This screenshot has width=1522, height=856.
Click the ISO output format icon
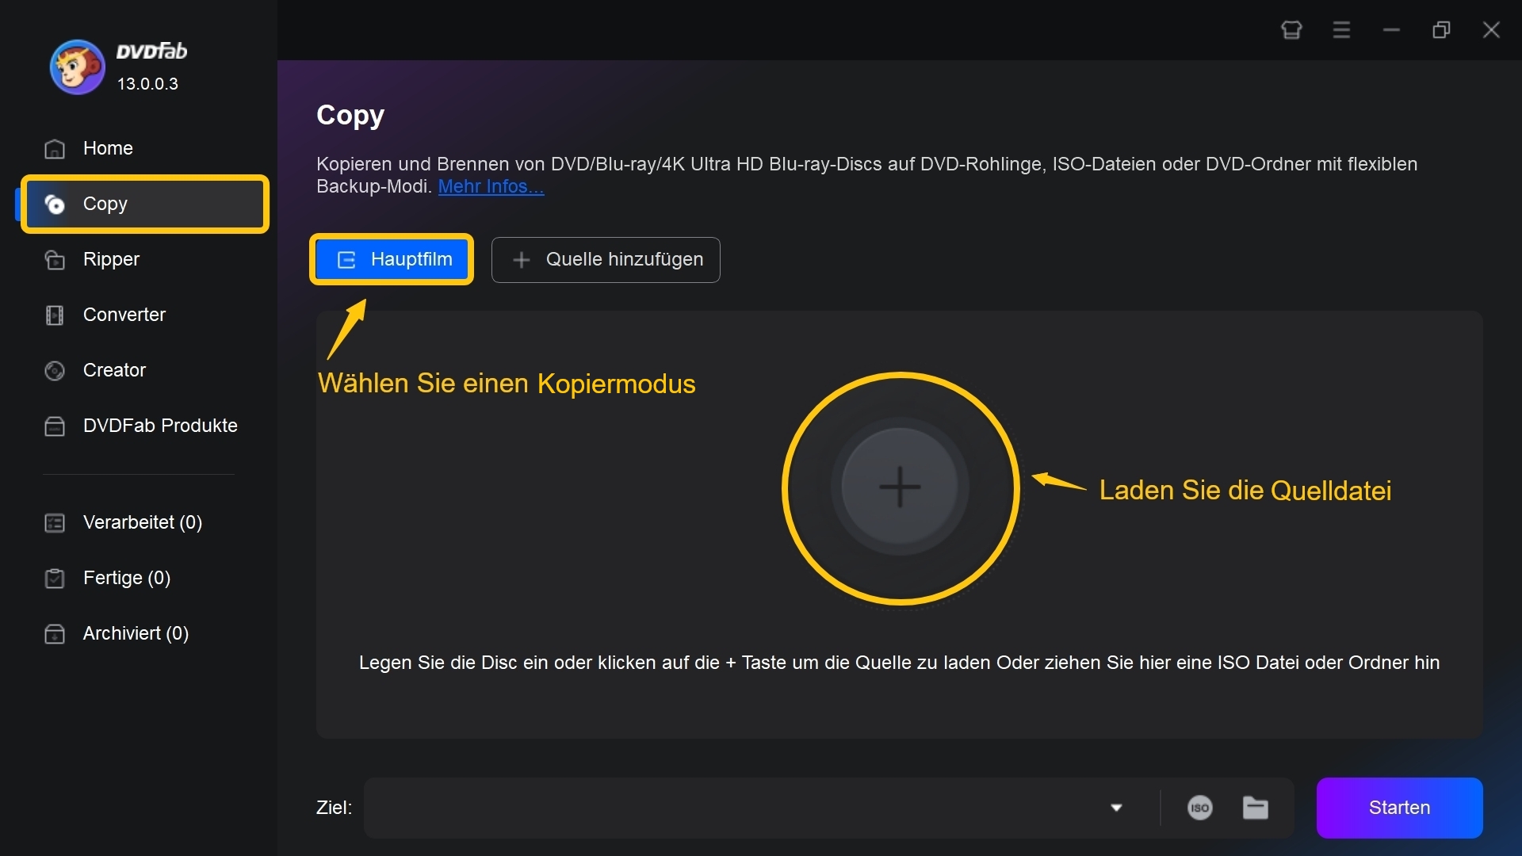tap(1200, 804)
